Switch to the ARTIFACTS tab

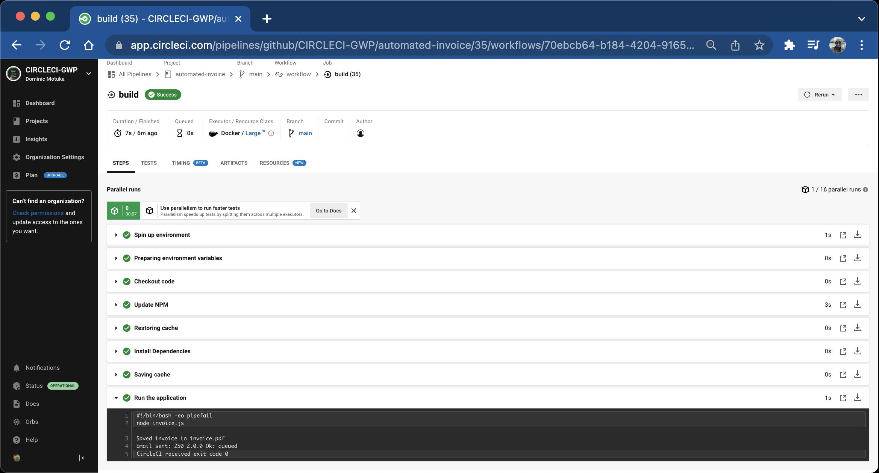233,163
